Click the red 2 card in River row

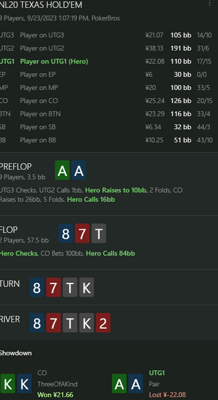103,323
